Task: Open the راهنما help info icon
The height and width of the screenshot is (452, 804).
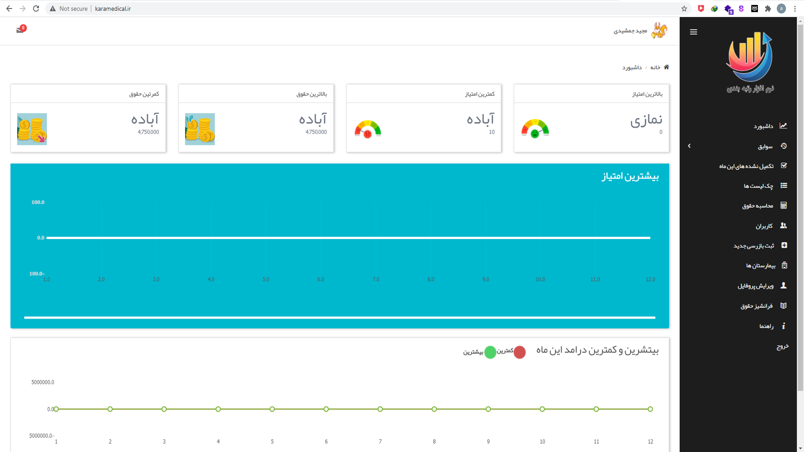Action: tap(784, 326)
